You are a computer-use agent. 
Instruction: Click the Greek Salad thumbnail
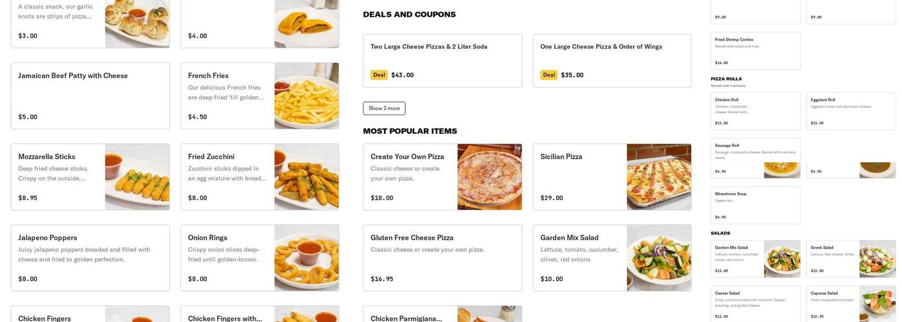(877, 259)
